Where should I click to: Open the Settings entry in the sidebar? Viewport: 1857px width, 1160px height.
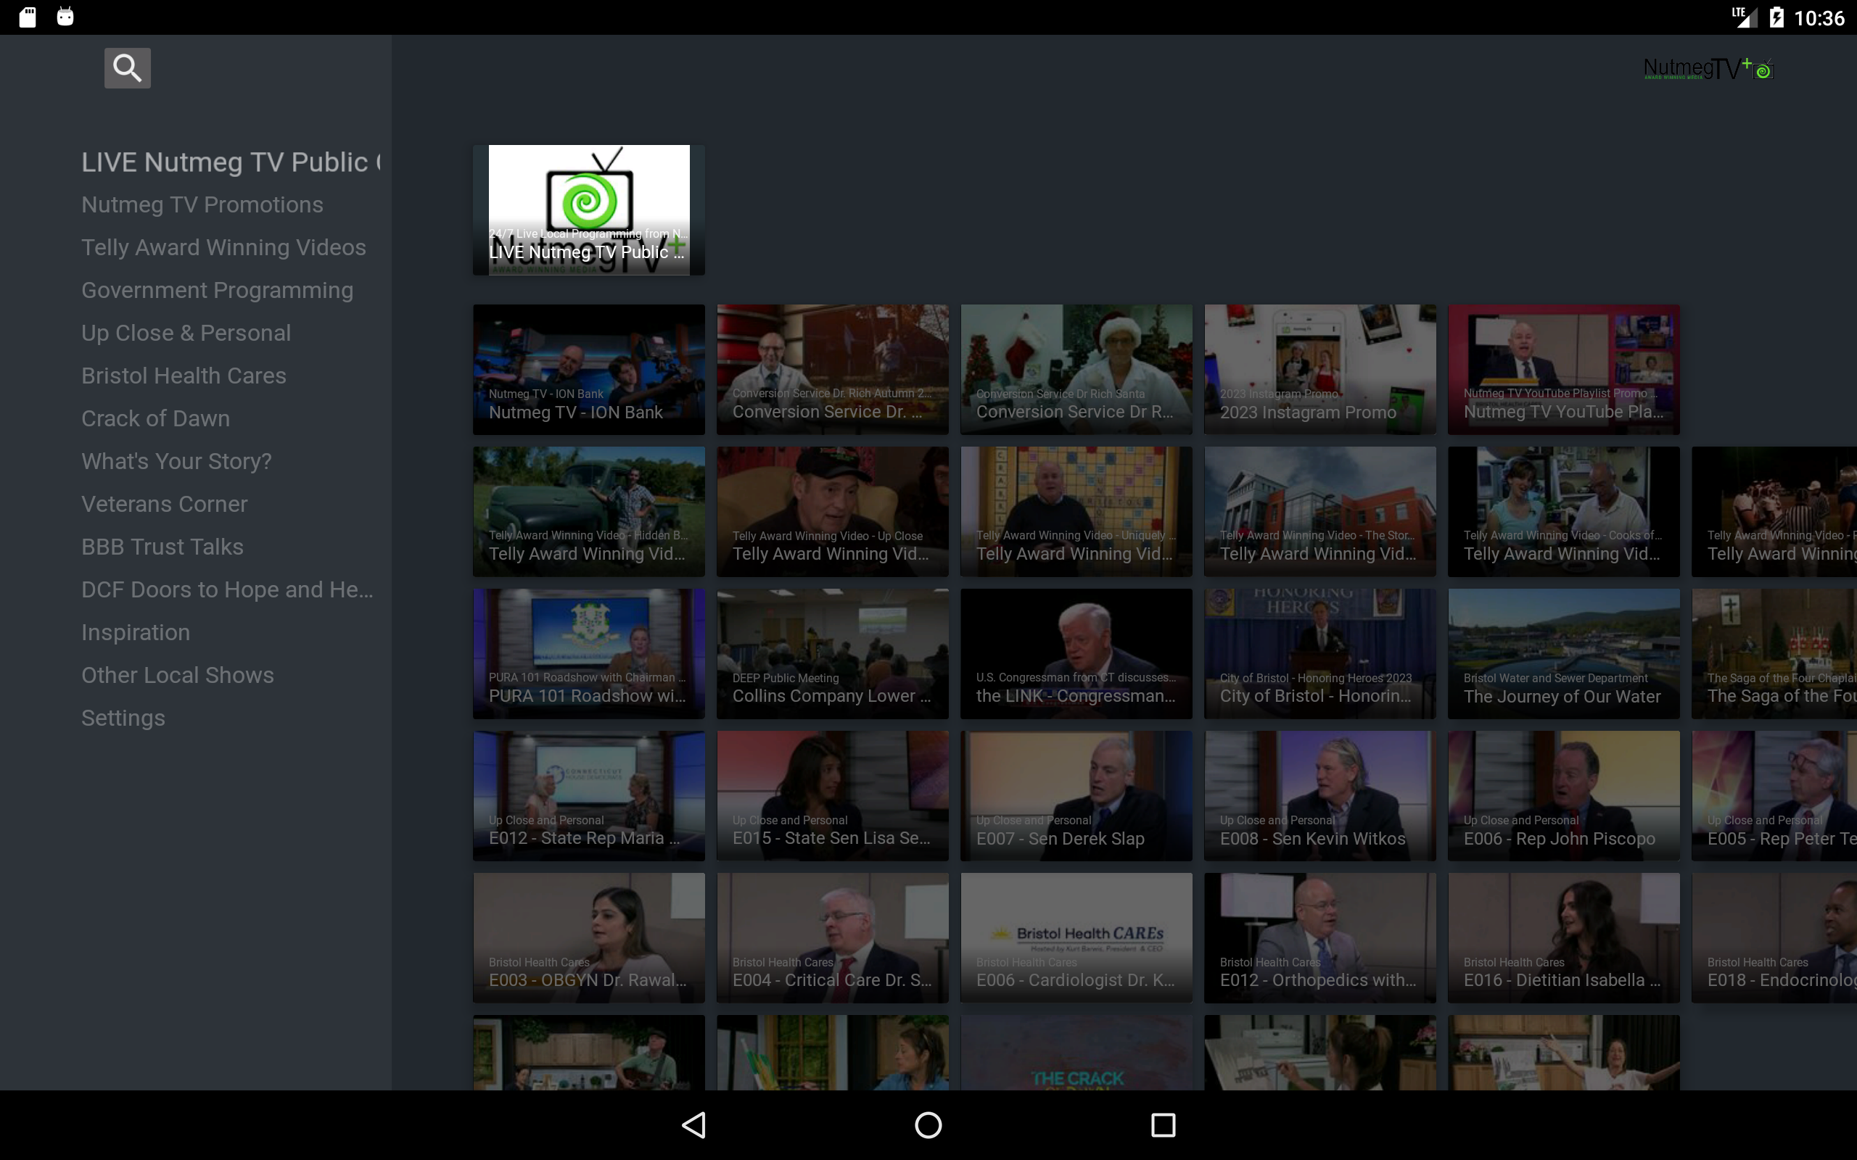click(x=123, y=717)
